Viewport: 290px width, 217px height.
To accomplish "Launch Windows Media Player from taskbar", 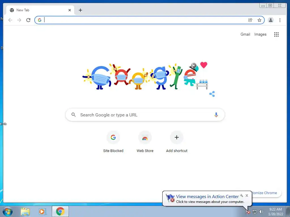I will pyautogui.click(x=42, y=212).
